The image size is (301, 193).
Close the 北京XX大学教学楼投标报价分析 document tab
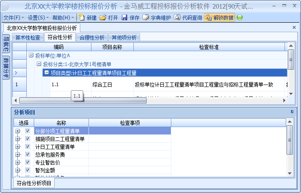(294, 28)
